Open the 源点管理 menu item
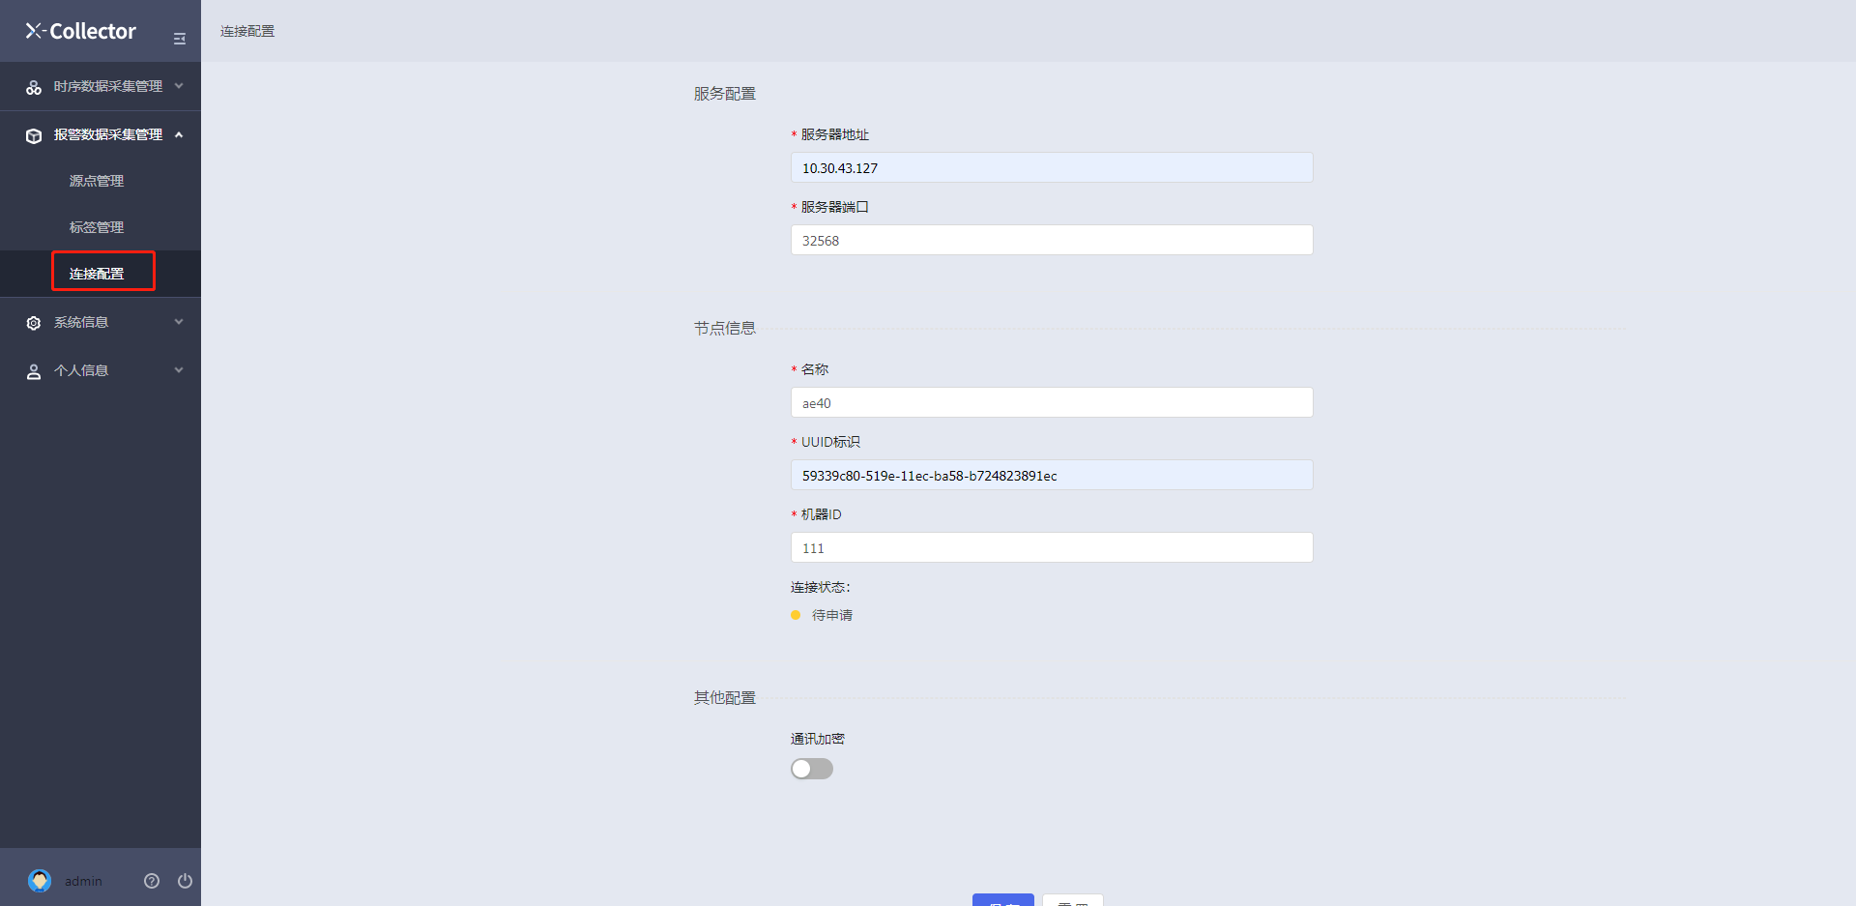The width and height of the screenshot is (1856, 906). click(97, 181)
